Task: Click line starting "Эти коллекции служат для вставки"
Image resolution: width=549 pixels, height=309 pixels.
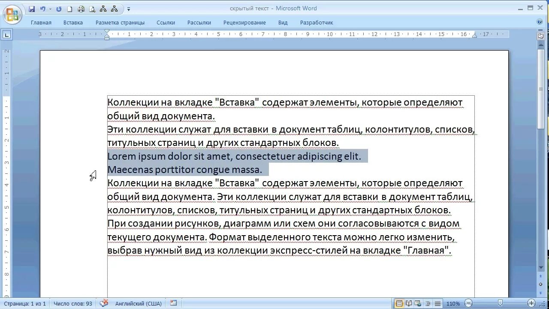Action: coord(291,129)
